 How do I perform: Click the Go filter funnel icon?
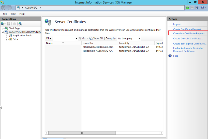(x=80, y=38)
